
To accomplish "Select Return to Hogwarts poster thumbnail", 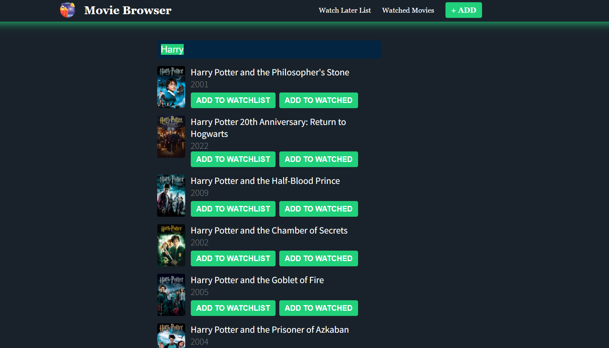I will pos(171,137).
